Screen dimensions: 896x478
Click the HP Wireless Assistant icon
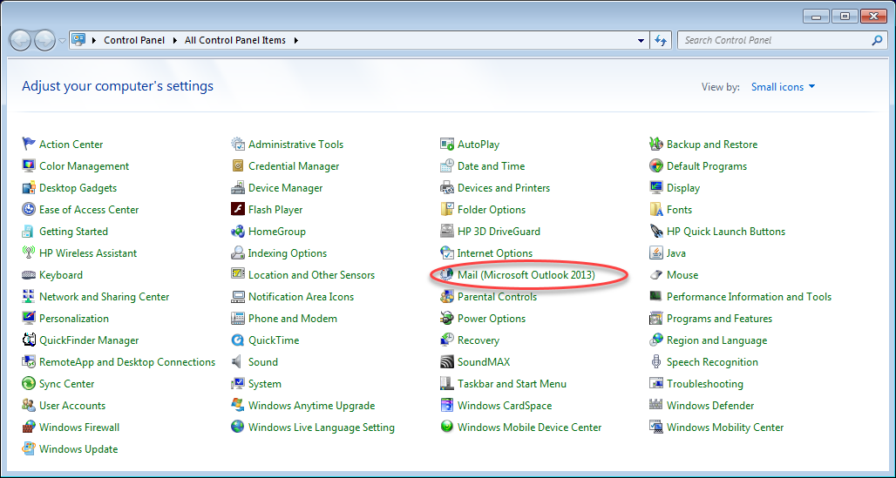29,253
